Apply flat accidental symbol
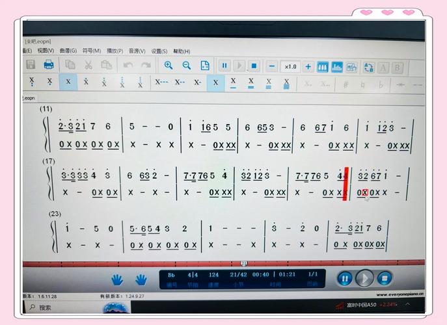 381,85
